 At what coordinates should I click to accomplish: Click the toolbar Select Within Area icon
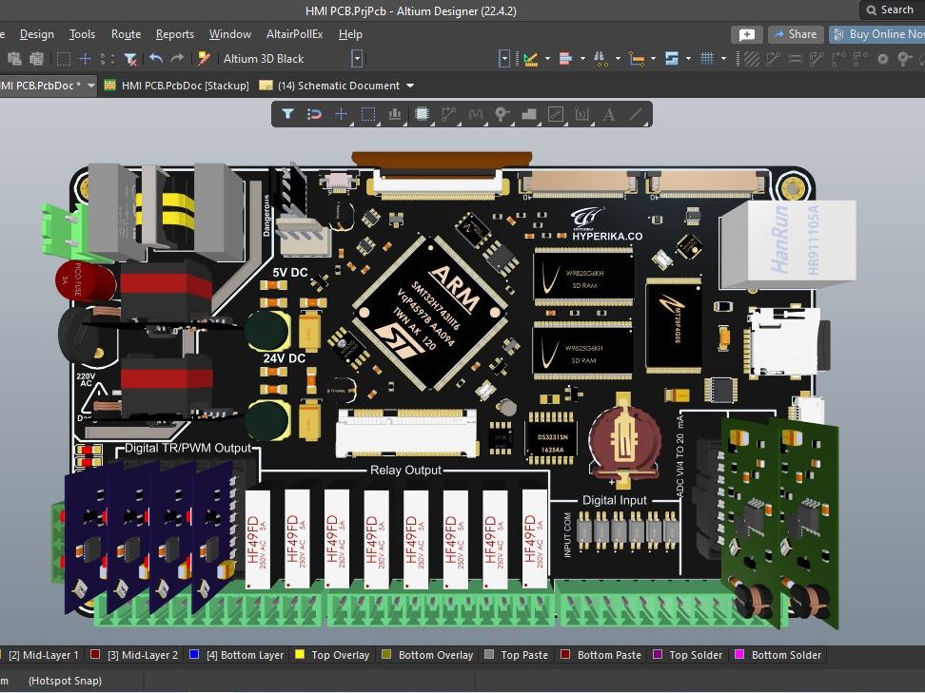click(x=63, y=58)
